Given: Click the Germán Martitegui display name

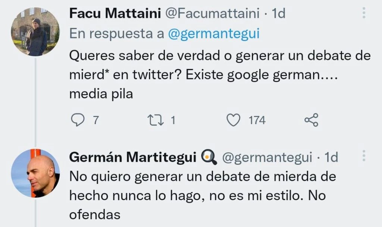Looking at the screenshot, I should (133, 158).
